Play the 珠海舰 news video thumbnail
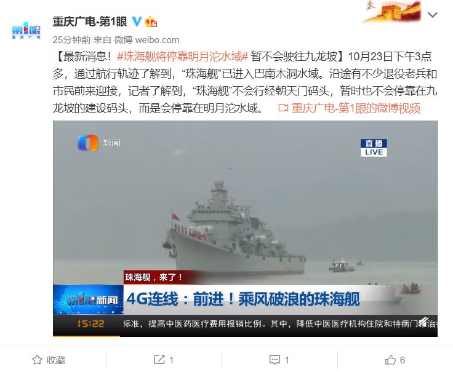This screenshot has height=372, width=453. [x=245, y=228]
